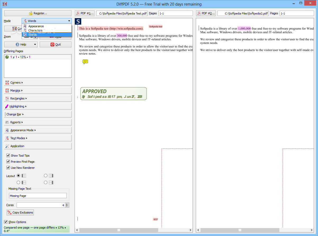The image size is (318, 236).
Task: Click the highlighted http://win.softpedia.com text
Action: pyautogui.click(x=126, y=29)
